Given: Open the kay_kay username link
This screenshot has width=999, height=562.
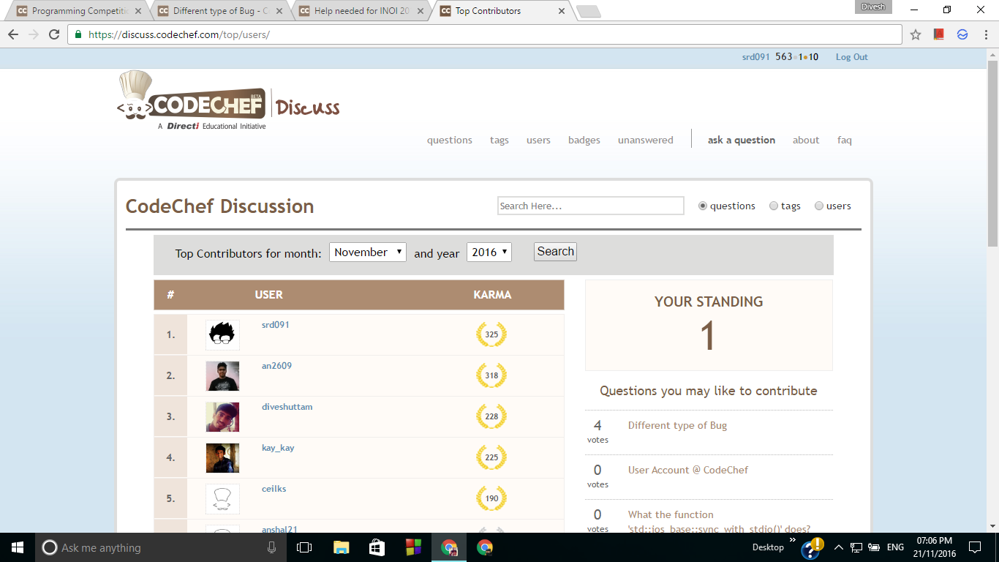Looking at the screenshot, I should click(278, 448).
